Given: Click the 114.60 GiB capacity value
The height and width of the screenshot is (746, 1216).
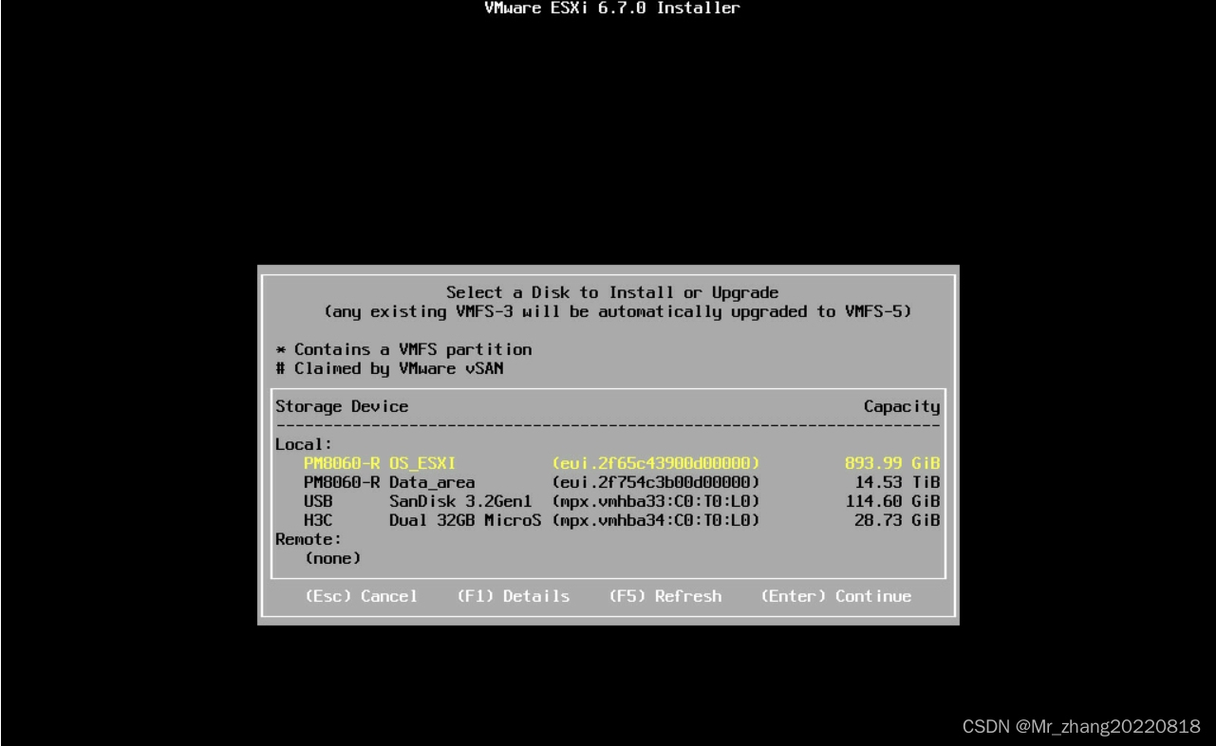Looking at the screenshot, I should (x=892, y=501).
